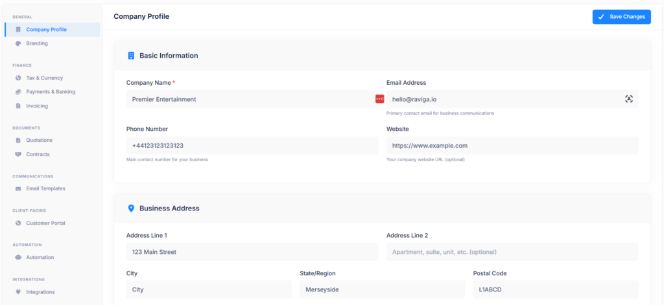Click the Integrations plug icon

18,292
